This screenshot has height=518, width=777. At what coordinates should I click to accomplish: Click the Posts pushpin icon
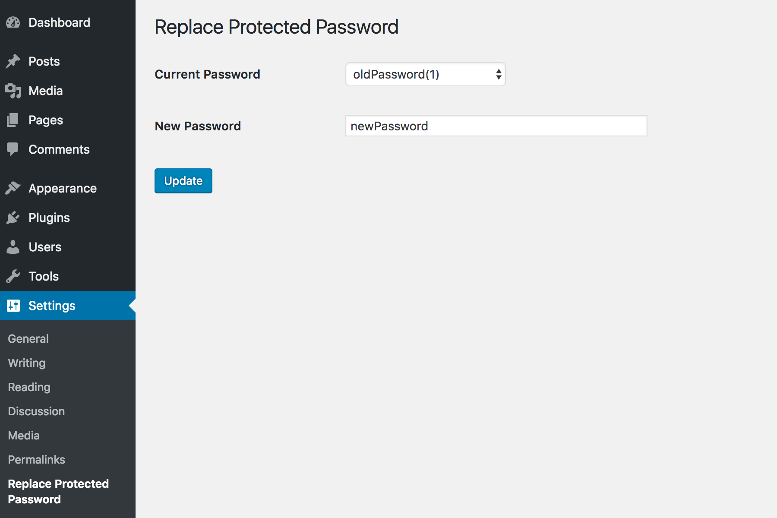coord(13,61)
